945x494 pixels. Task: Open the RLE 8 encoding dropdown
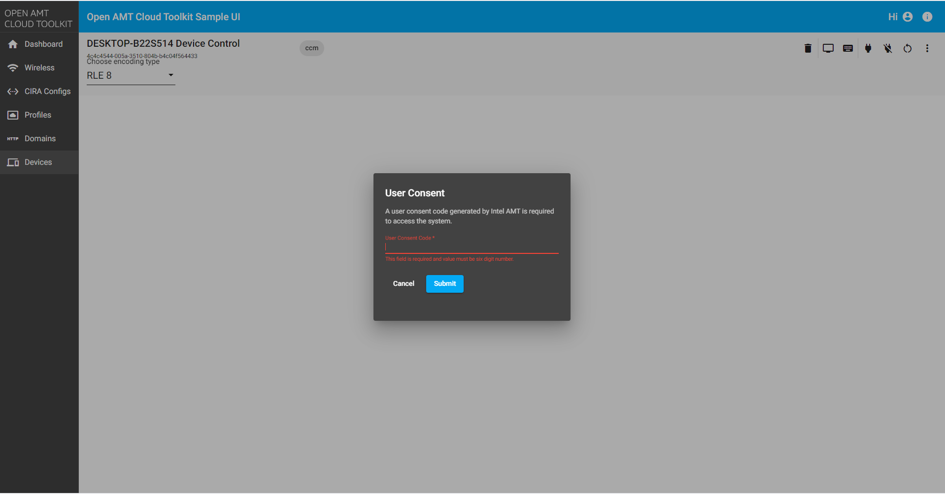(x=131, y=75)
